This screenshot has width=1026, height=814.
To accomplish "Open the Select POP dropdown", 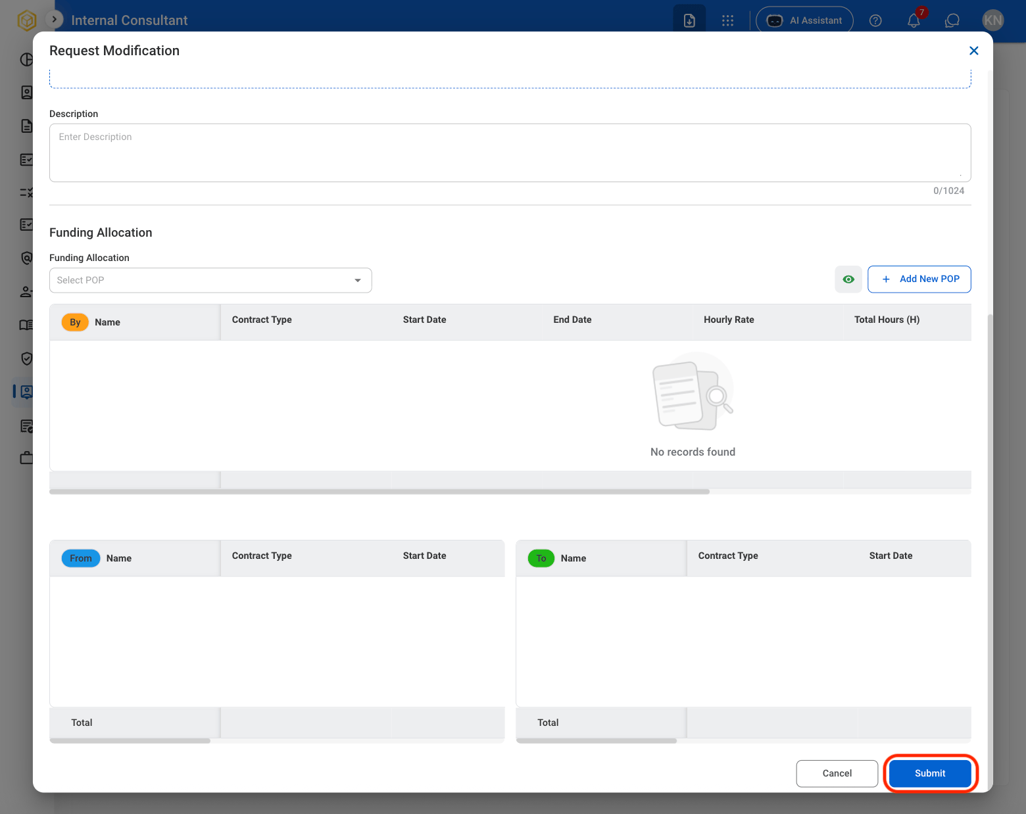I will 210,280.
